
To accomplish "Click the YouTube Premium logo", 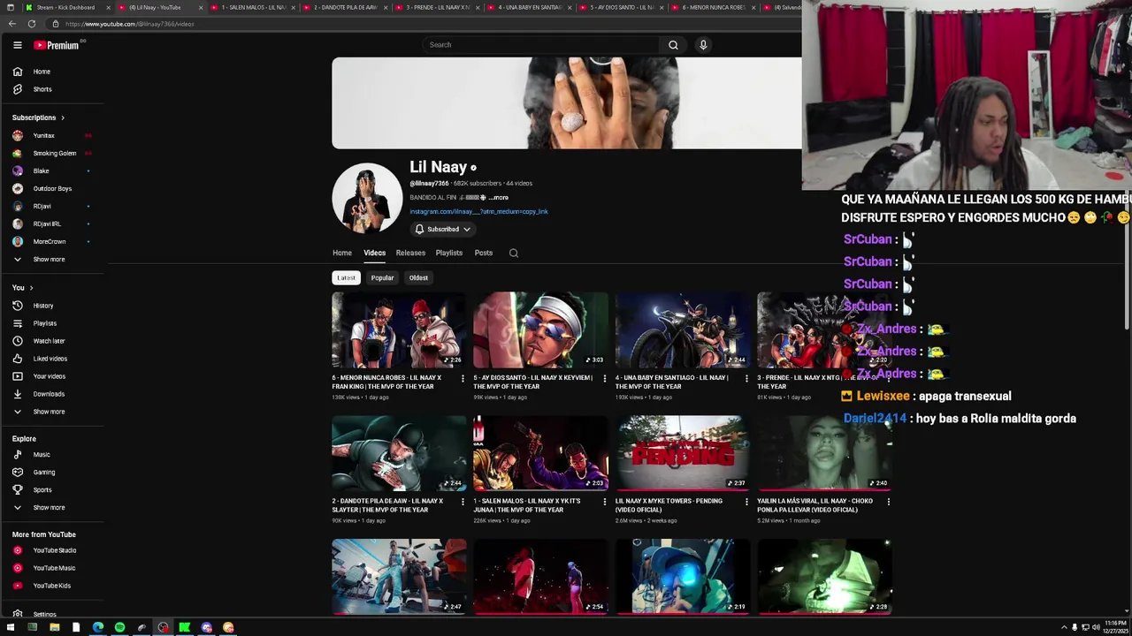I will [x=57, y=45].
